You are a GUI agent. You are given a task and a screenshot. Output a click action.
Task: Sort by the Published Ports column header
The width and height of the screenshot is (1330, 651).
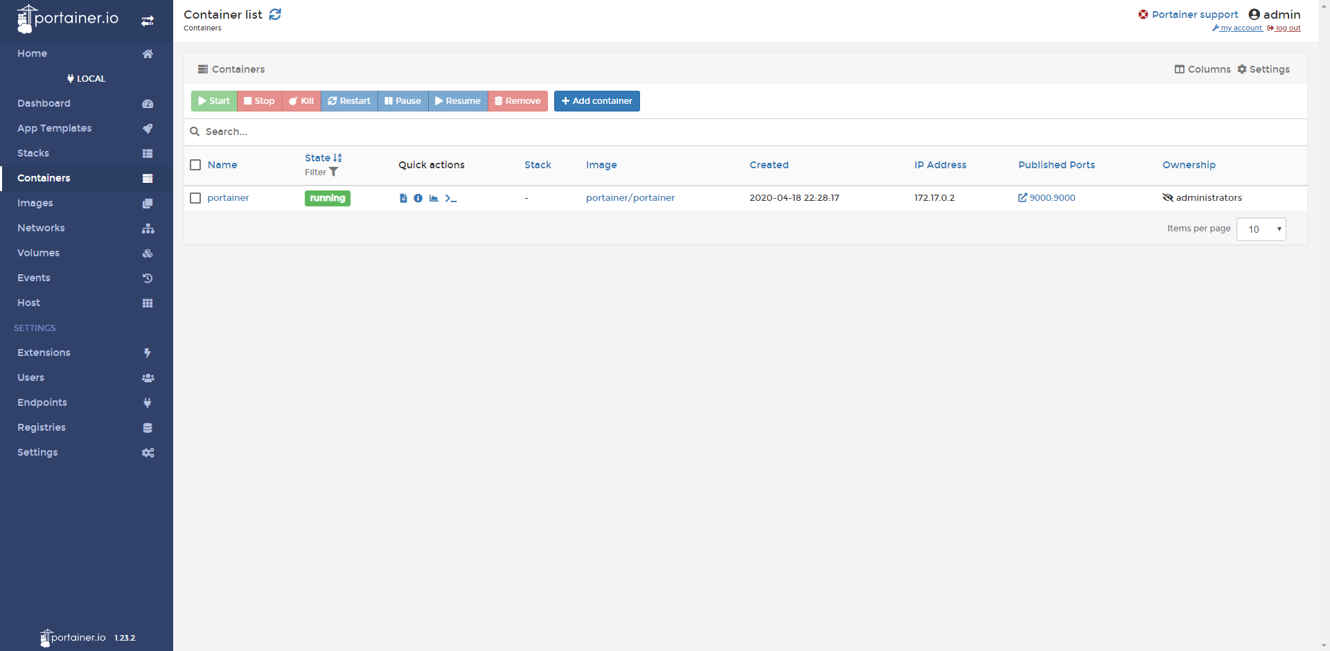[x=1056, y=165]
